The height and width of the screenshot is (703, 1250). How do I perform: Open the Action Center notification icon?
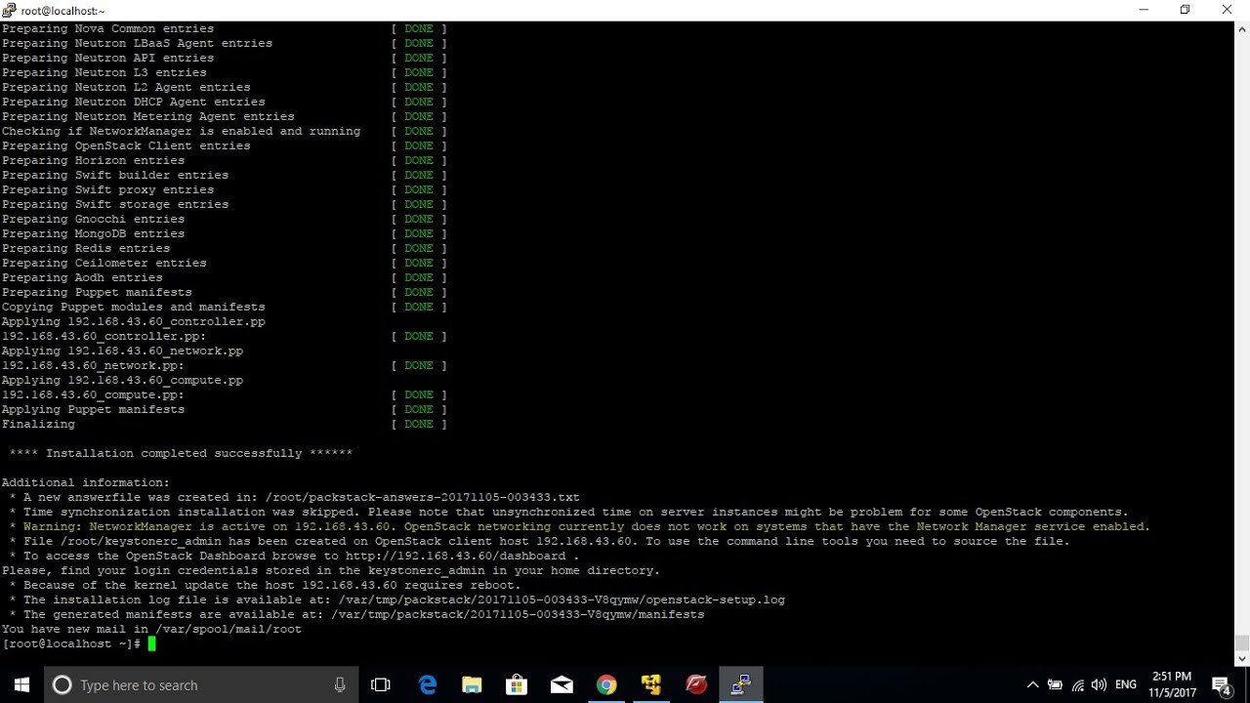(x=1221, y=685)
